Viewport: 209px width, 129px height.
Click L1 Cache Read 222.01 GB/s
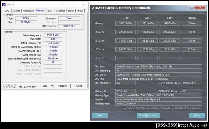[125, 32]
